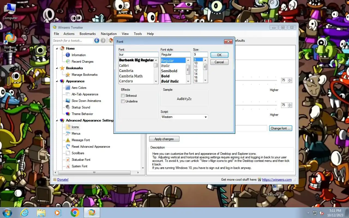Click the Slow Down Animations icon
The height and width of the screenshot is (218, 349).
[68, 101]
